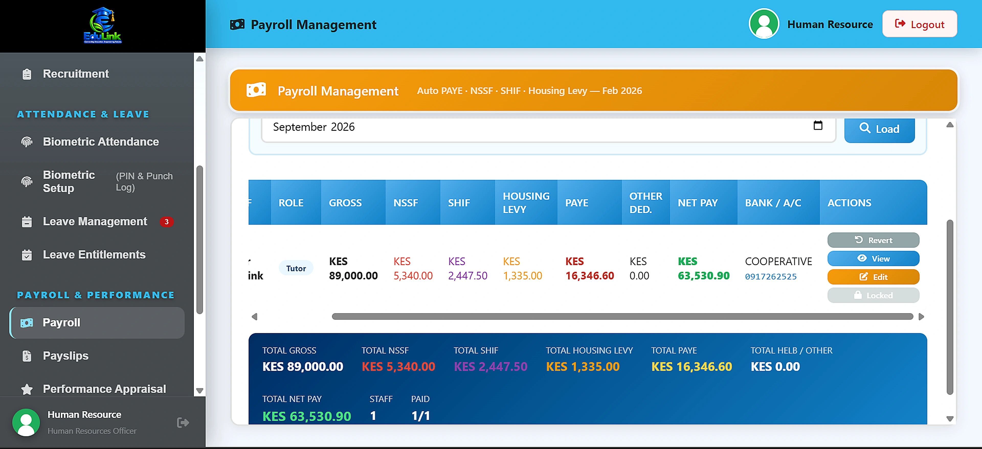Click the Edit button

[x=873, y=277]
